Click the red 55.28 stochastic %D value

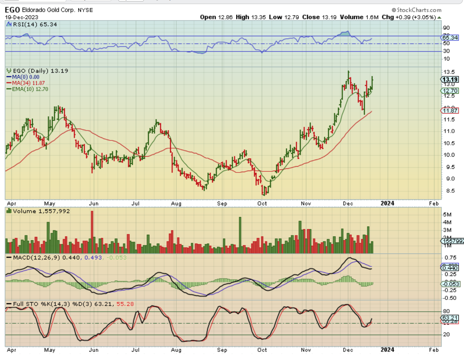tap(125, 304)
